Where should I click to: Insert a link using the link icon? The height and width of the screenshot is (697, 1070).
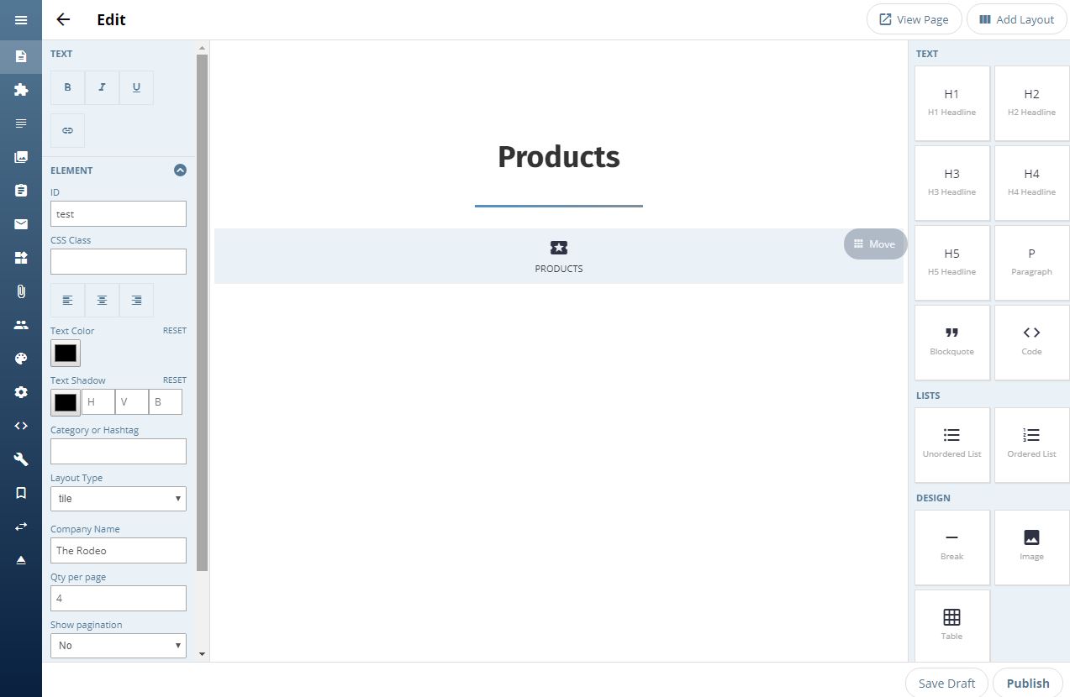click(x=67, y=131)
